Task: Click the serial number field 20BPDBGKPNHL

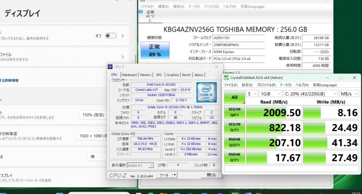Action: (x=239, y=45)
